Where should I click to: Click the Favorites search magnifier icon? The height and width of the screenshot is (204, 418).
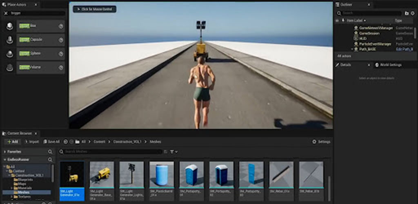pos(50,152)
